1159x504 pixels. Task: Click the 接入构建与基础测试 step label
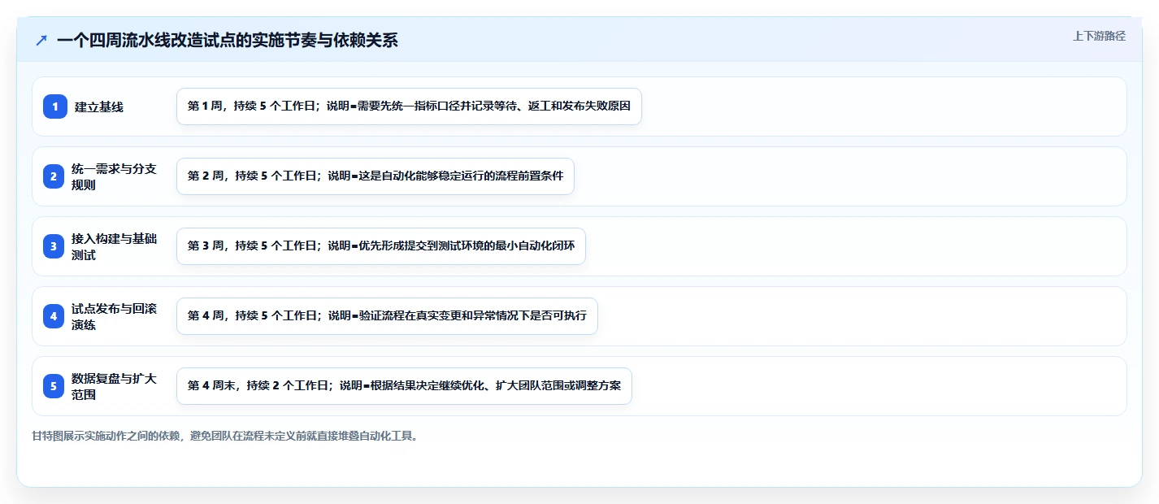tap(114, 246)
